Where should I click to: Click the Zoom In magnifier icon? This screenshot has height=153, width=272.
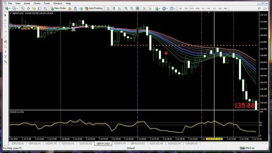126,8
